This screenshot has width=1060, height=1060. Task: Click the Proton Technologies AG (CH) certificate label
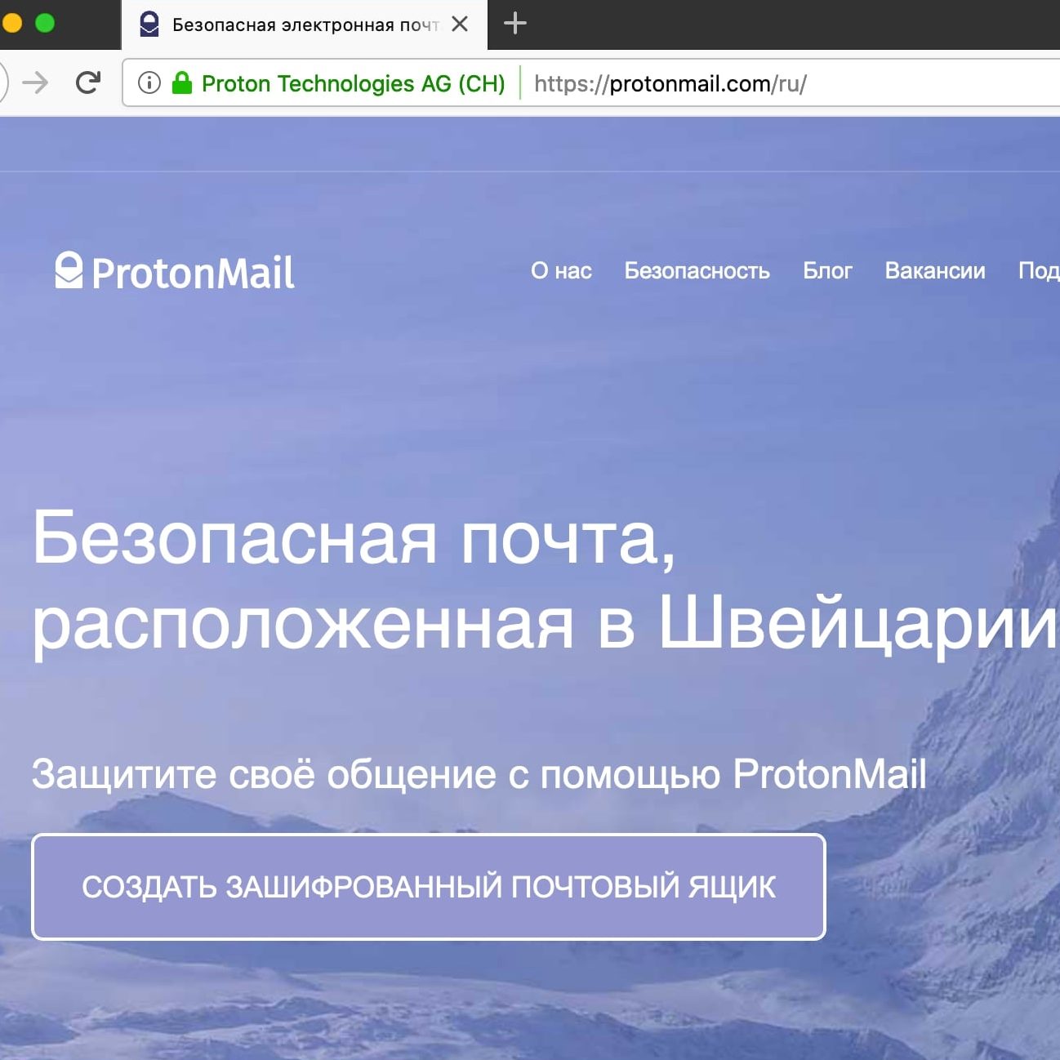(x=353, y=84)
